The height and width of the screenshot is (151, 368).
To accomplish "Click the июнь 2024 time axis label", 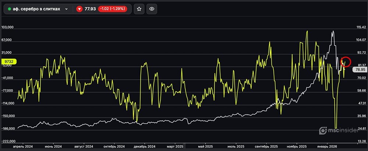I will (53, 147).
